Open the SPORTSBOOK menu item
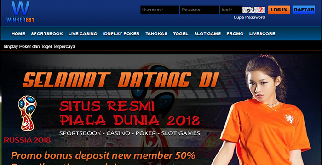Viewport: 322px width, 165px height. 47,34
